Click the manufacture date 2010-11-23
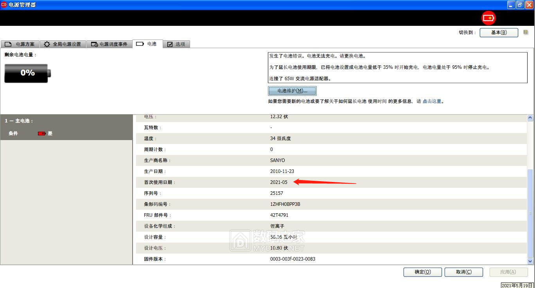Screen dimensions: 535x288 [282, 171]
